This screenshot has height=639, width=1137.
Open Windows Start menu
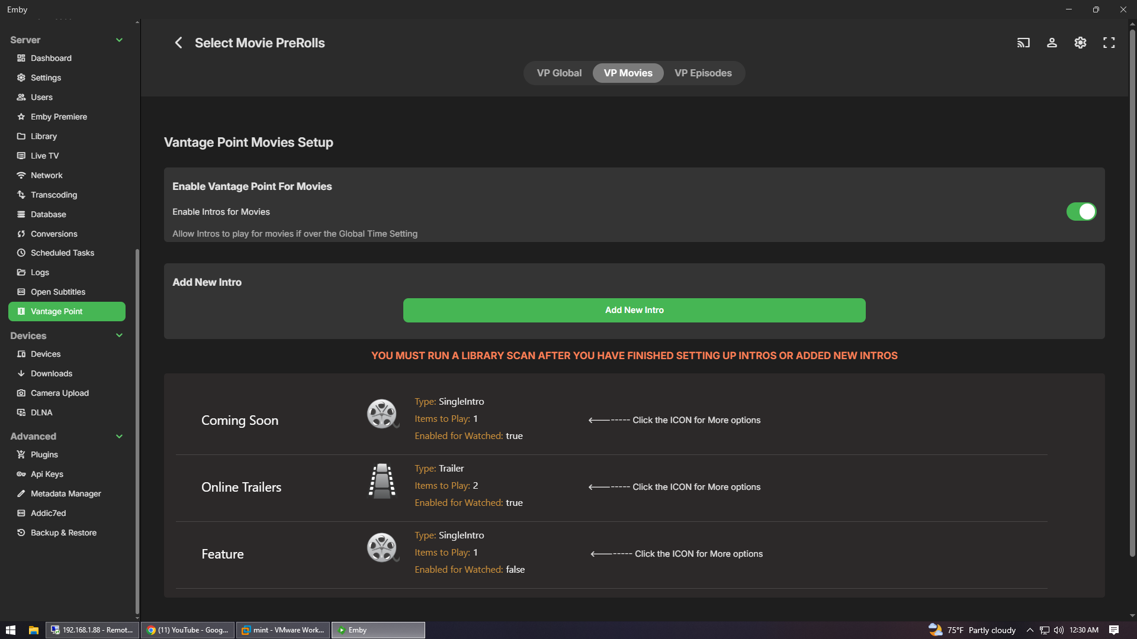[x=10, y=630]
